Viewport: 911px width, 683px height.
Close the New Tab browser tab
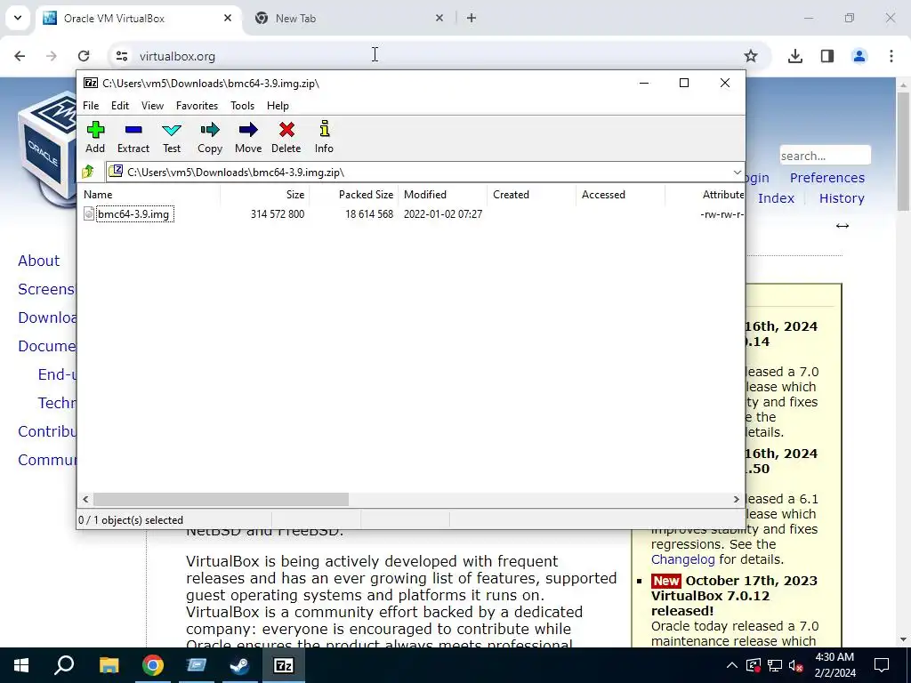pyautogui.click(x=439, y=18)
